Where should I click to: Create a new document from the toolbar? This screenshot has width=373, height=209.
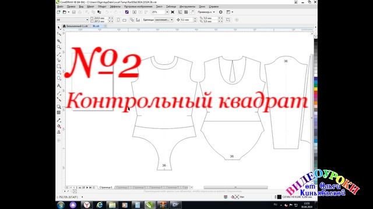click(59, 12)
